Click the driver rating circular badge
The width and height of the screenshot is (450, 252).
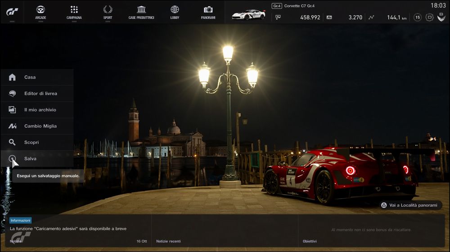coord(429,17)
